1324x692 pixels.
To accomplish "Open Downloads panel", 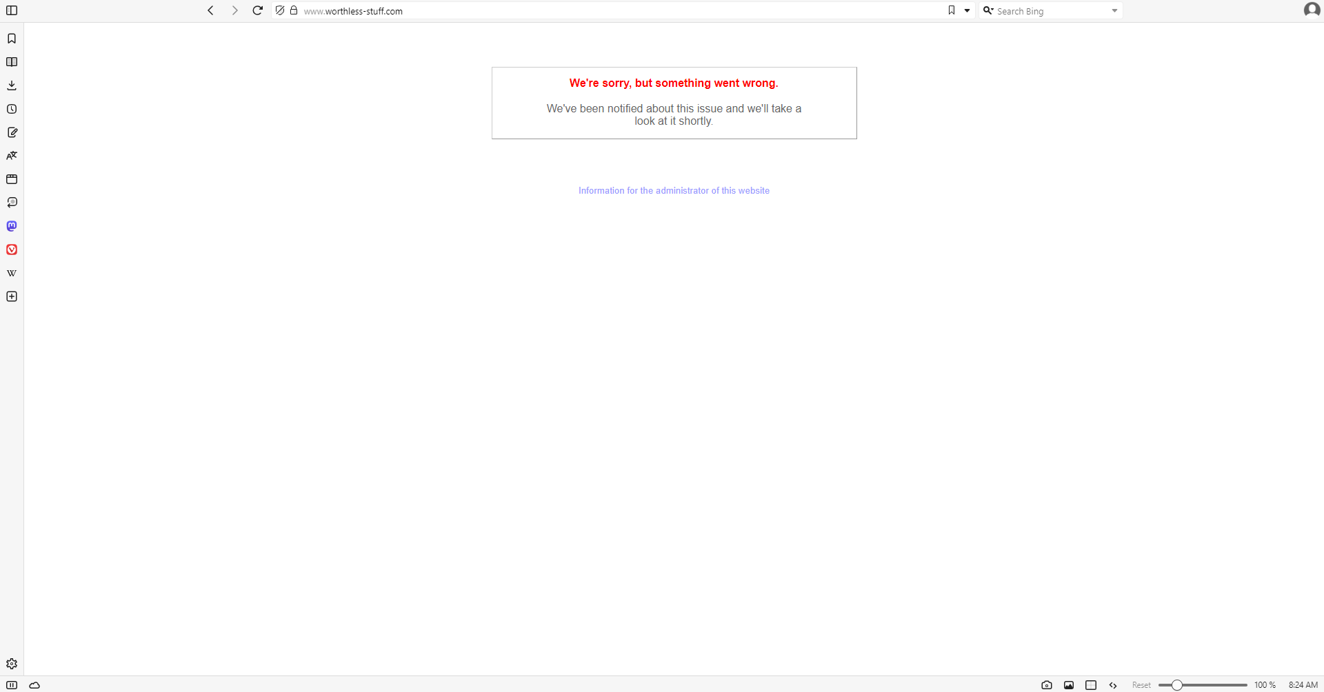I will pyautogui.click(x=12, y=85).
